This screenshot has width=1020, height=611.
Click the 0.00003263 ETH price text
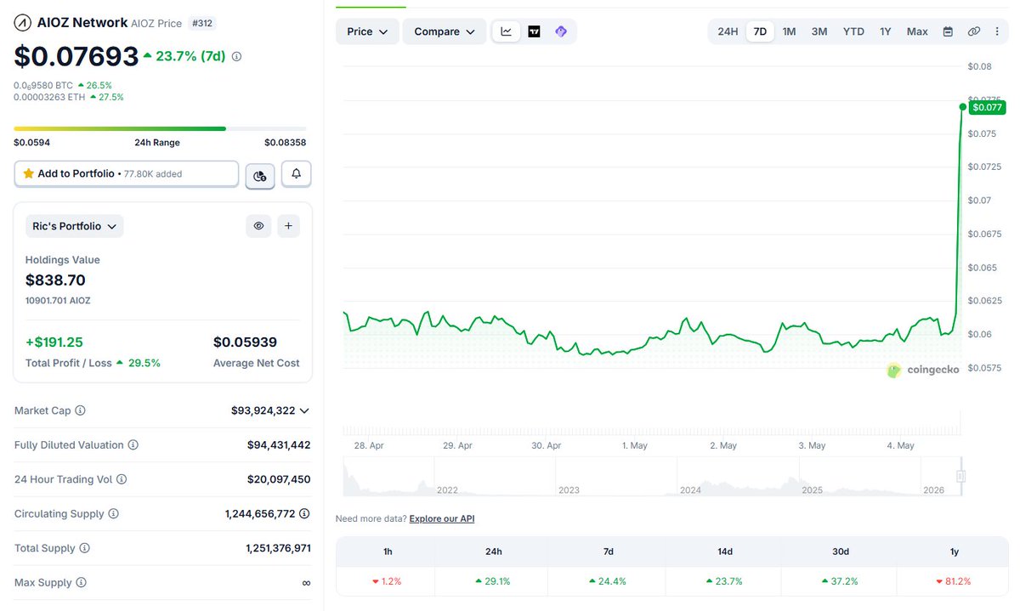pyautogui.click(x=49, y=97)
